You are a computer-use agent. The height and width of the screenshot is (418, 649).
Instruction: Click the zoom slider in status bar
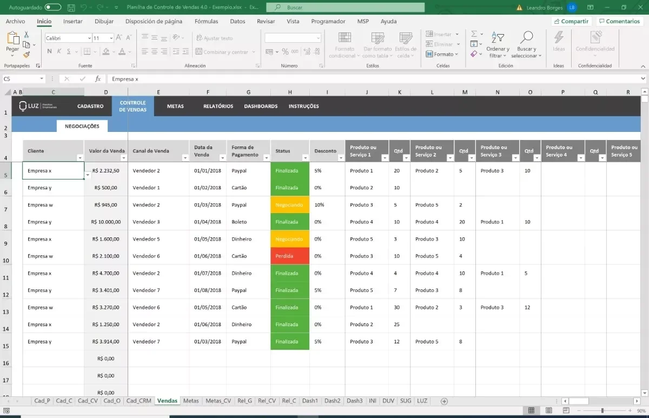tap(602, 411)
